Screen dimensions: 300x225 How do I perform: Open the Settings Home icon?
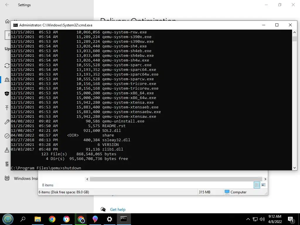(x=7, y=21)
